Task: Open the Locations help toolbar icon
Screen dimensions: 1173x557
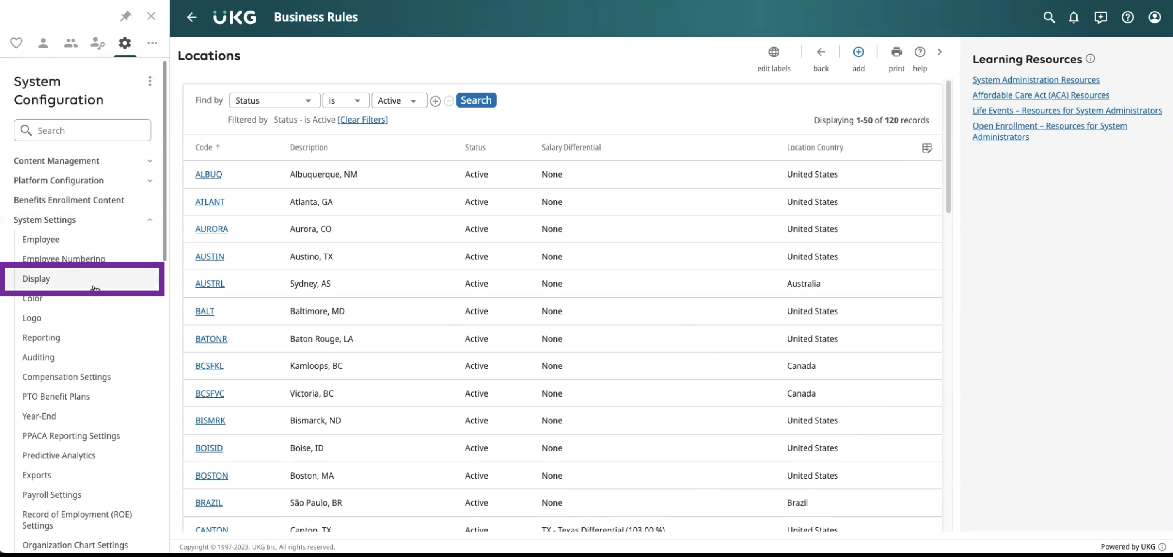Action: point(920,59)
